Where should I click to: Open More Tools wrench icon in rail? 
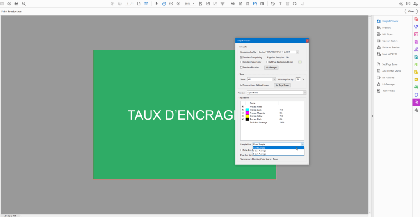[416, 110]
